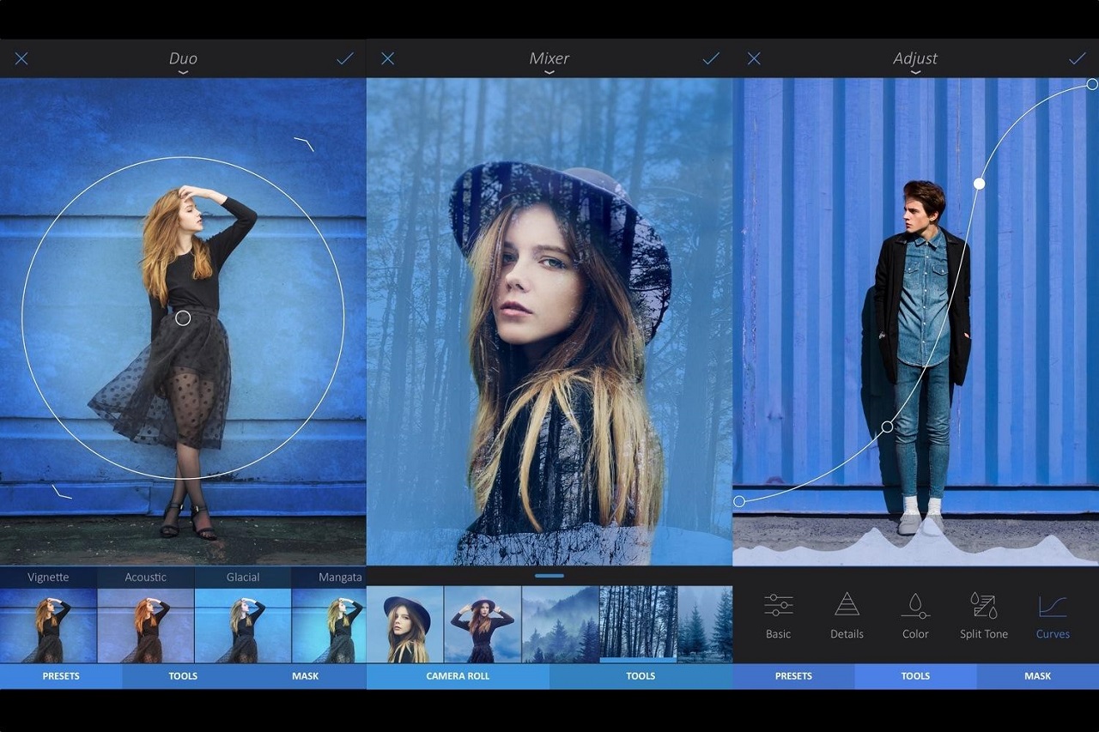Viewport: 1099px width, 732px height.
Task: Cancel the Adjust panel with X
Action: click(754, 58)
